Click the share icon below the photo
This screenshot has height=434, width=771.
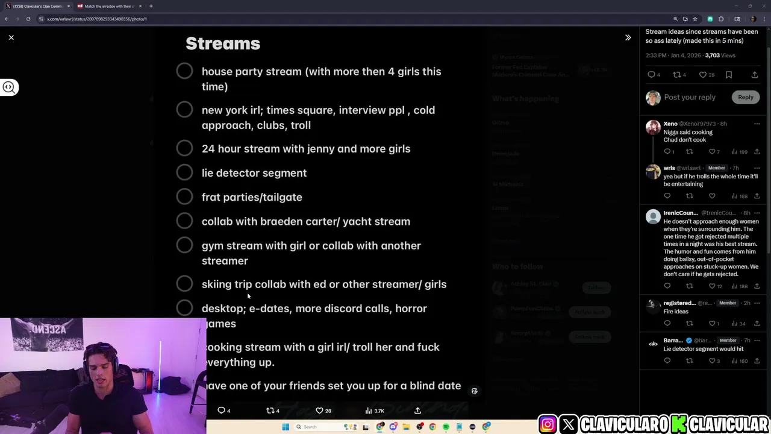417,410
